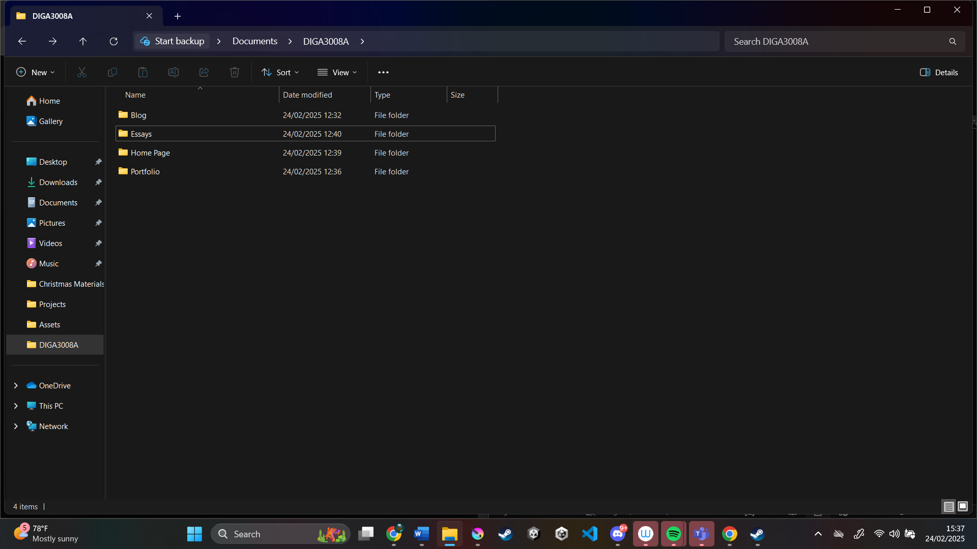Image resolution: width=977 pixels, height=549 pixels.
Task: Open the View dropdown menu
Action: point(337,72)
